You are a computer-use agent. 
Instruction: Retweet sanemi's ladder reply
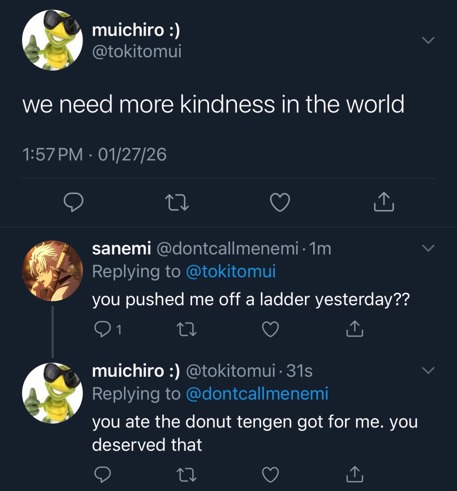(187, 329)
